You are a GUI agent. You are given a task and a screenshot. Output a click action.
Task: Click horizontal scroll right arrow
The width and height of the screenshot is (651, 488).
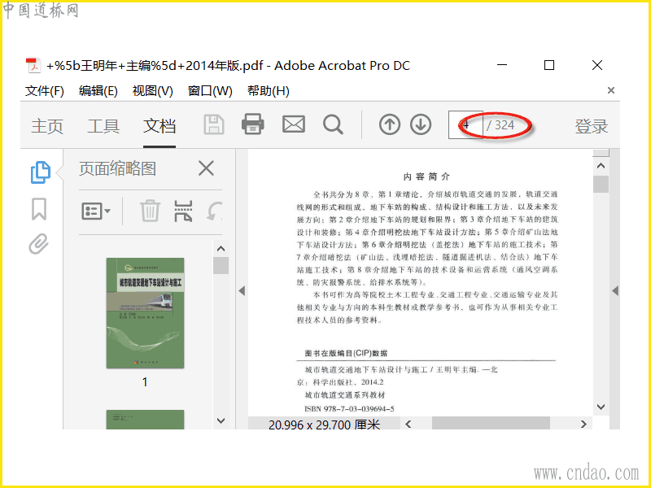coord(583,424)
